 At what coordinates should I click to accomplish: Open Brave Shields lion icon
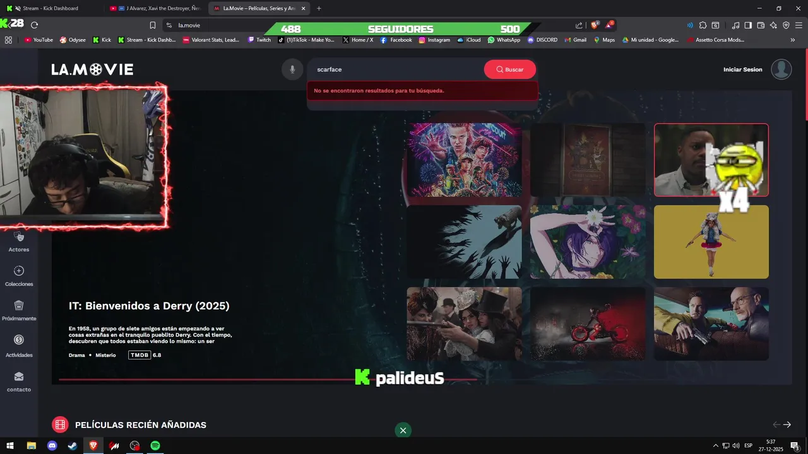coord(594,25)
